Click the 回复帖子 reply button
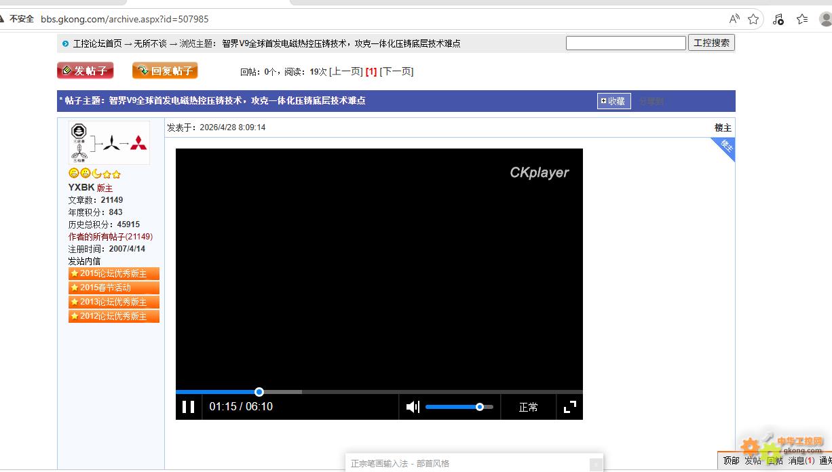The image size is (832, 472). 165,71
